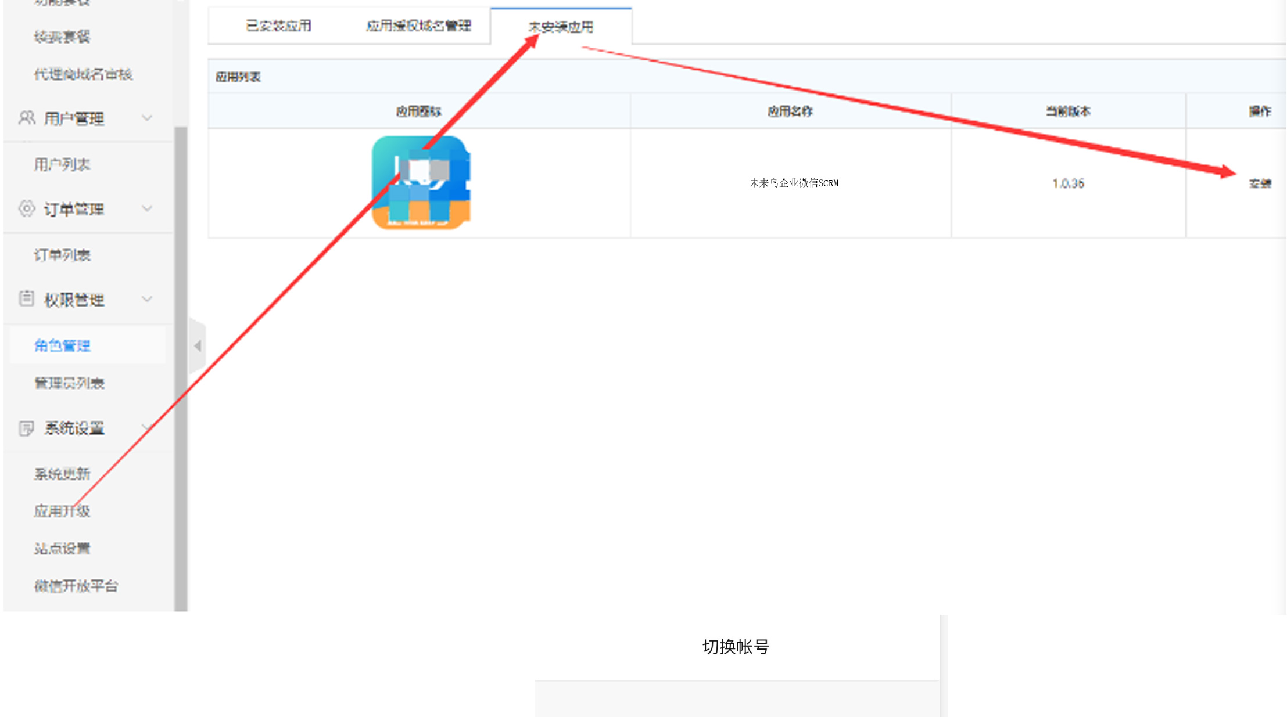Open 微信开放平台 settings entry
Viewport: 1287px width, 717px height.
point(76,586)
